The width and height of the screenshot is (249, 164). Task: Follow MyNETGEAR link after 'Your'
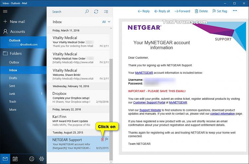[144, 73]
